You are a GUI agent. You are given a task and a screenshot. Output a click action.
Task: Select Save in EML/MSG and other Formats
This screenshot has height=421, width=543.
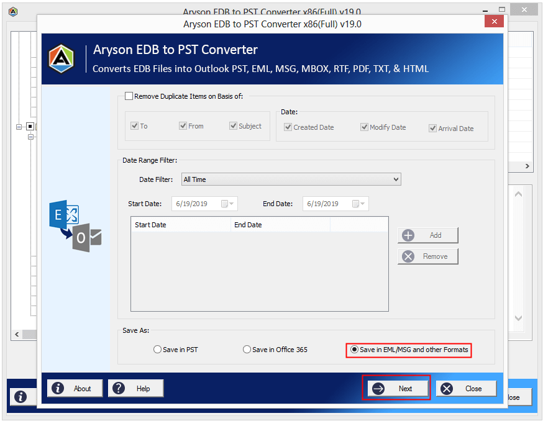(354, 350)
